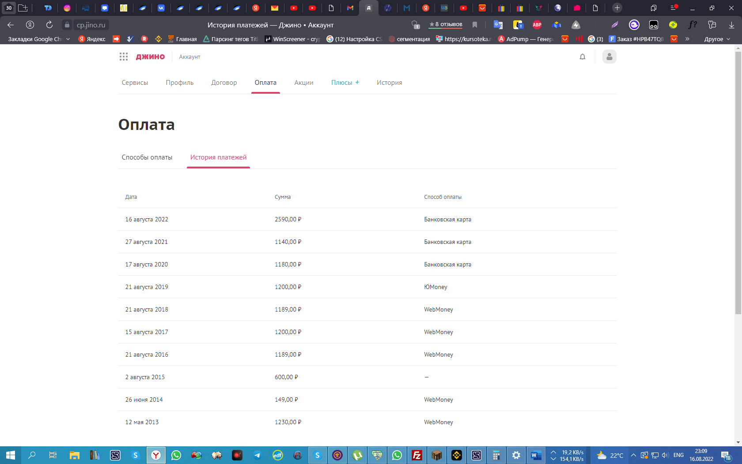The image size is (742, 464).
Task: Launch FileZilla from the taskbar
Action: point(416,455)
